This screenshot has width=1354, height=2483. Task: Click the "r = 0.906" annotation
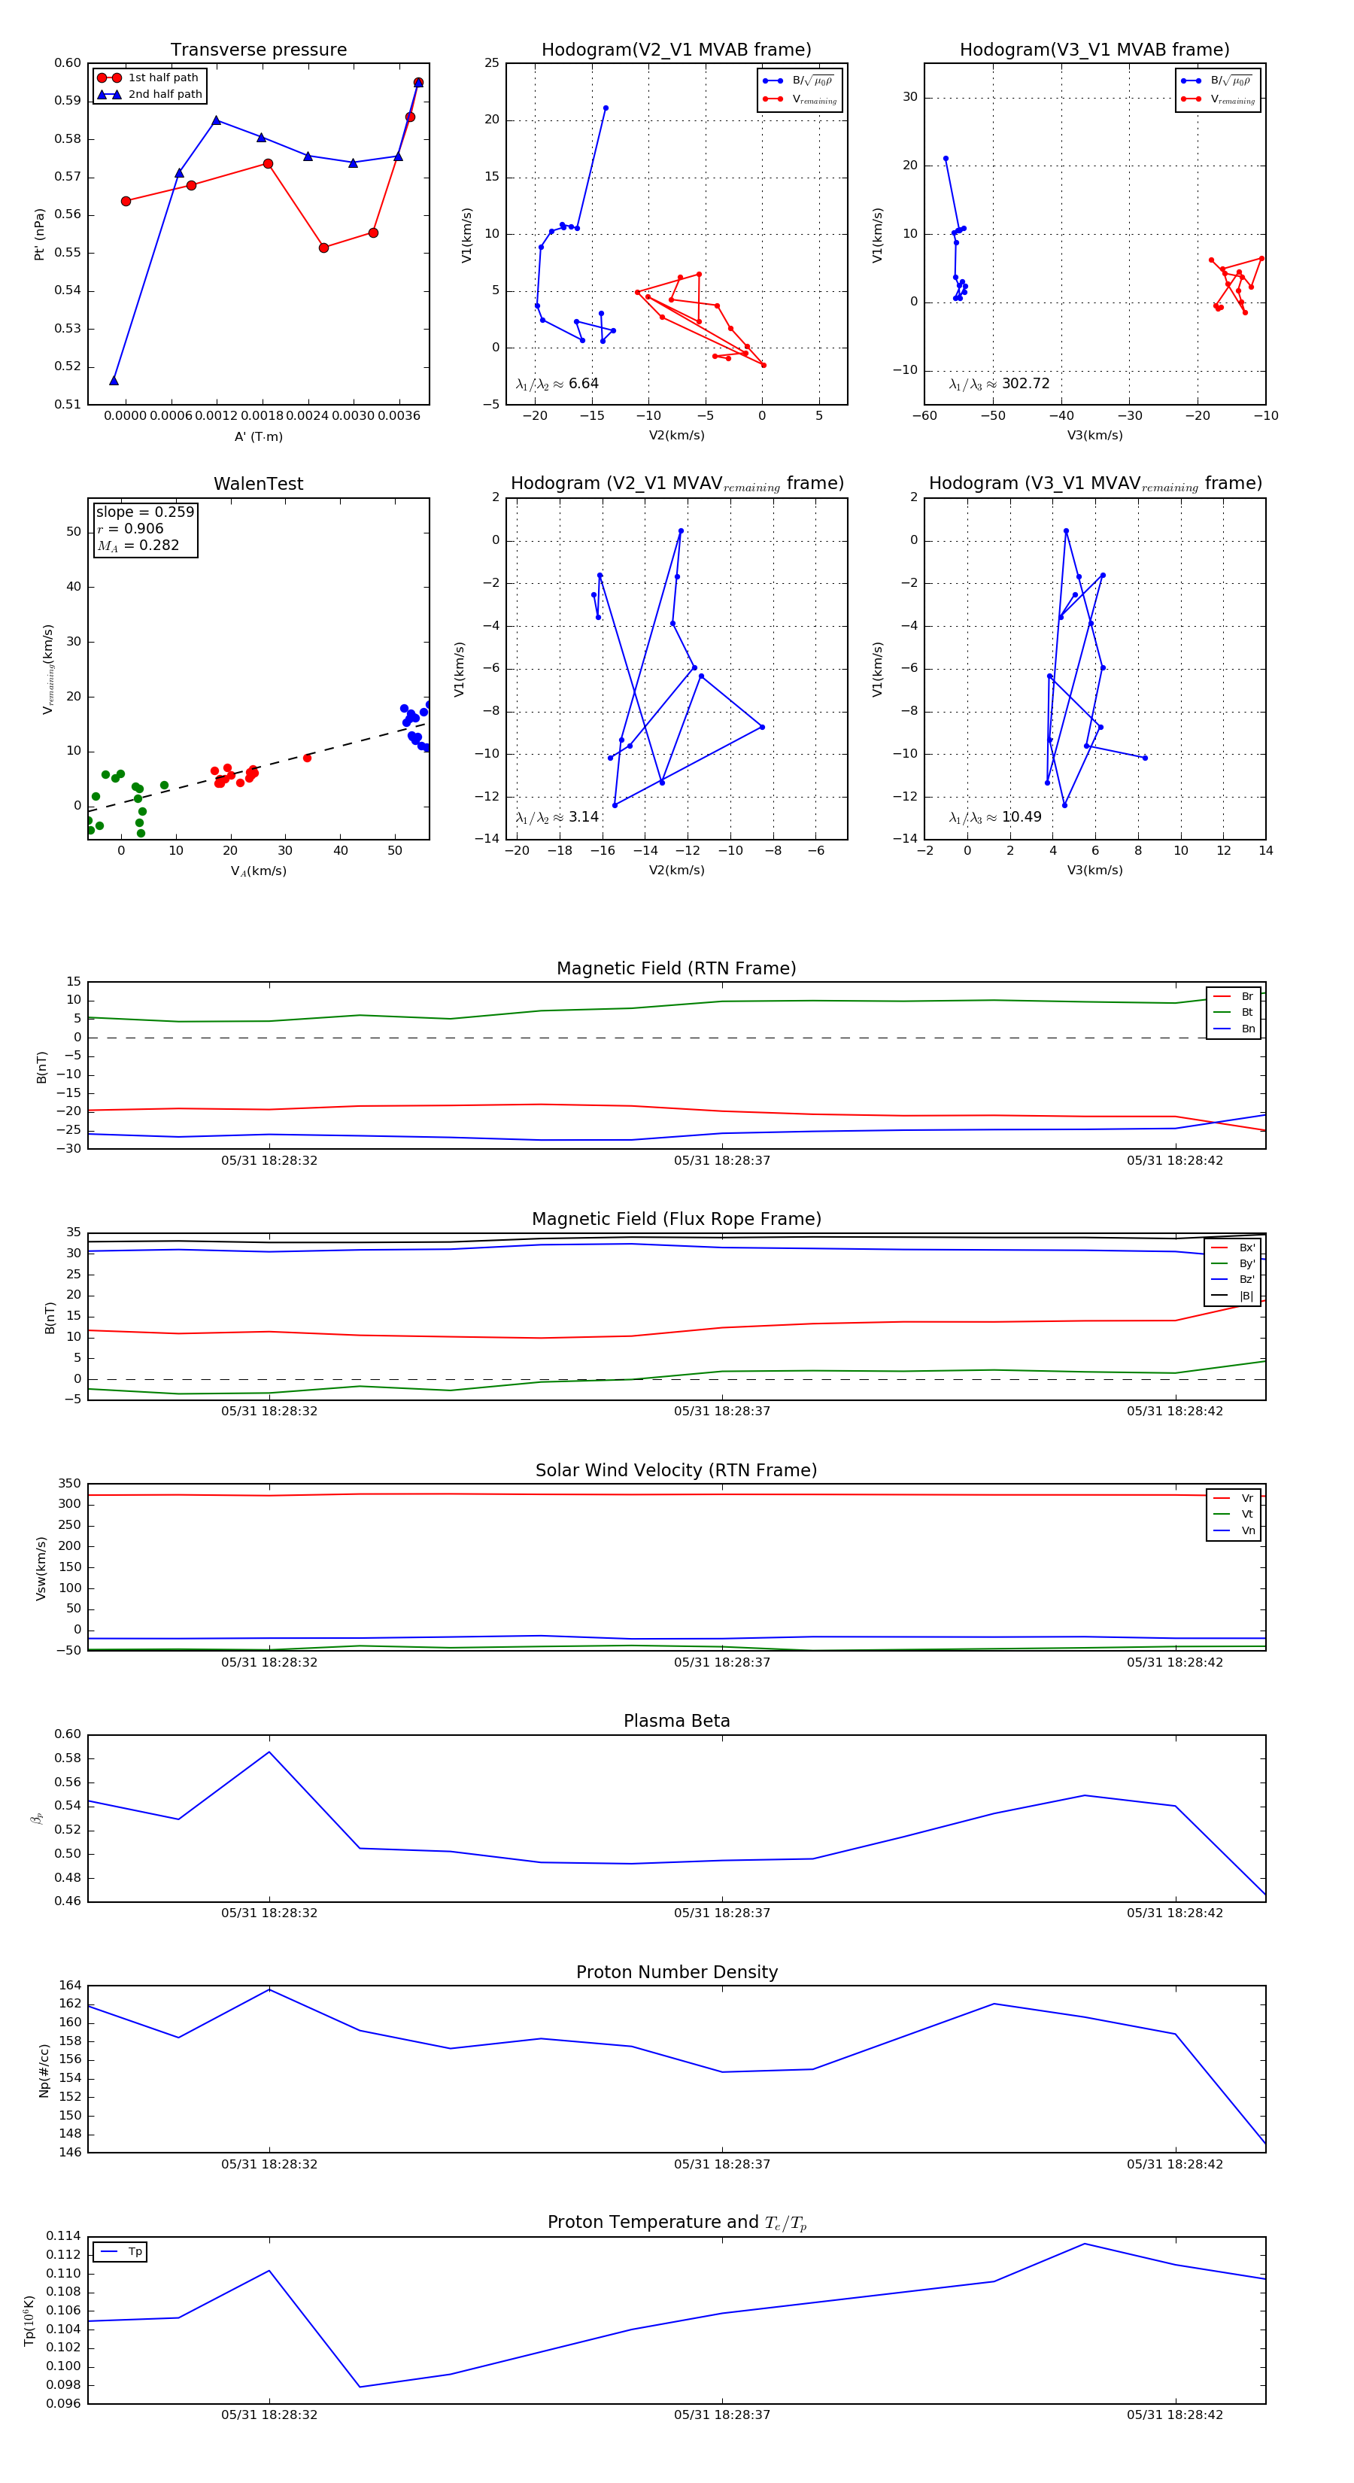pyautogui.click(x=130, y=528)
